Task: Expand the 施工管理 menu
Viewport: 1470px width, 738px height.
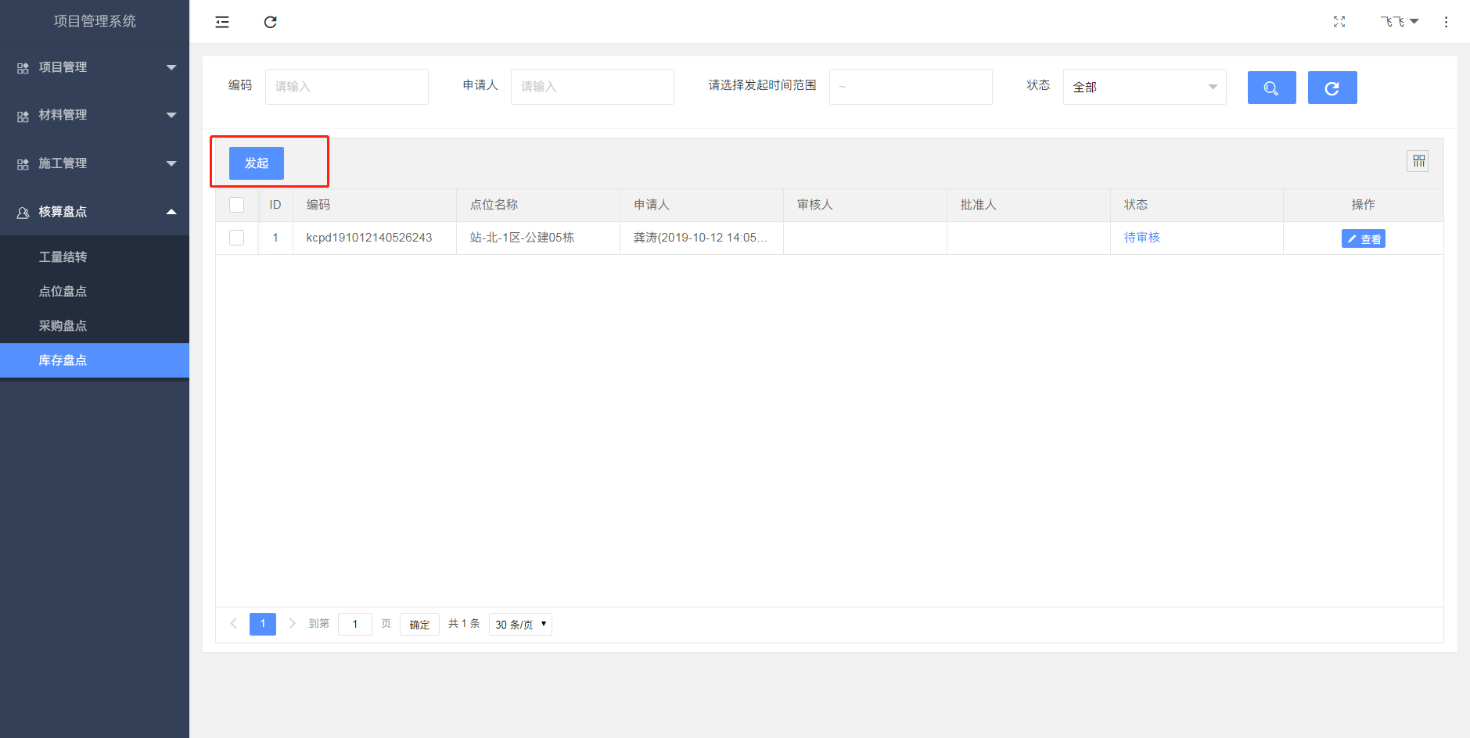Action: (171, 164)
